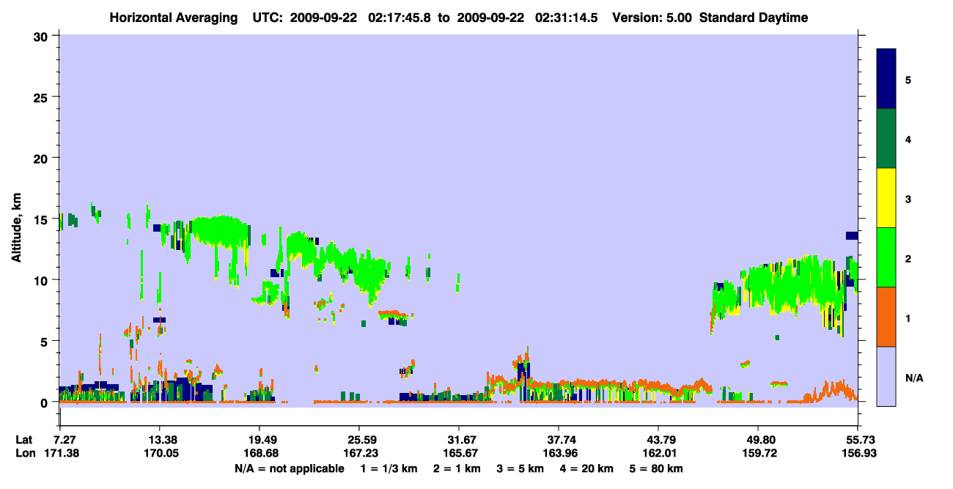
Task: Click colorbar label 4
Action: tap(908, 139)
